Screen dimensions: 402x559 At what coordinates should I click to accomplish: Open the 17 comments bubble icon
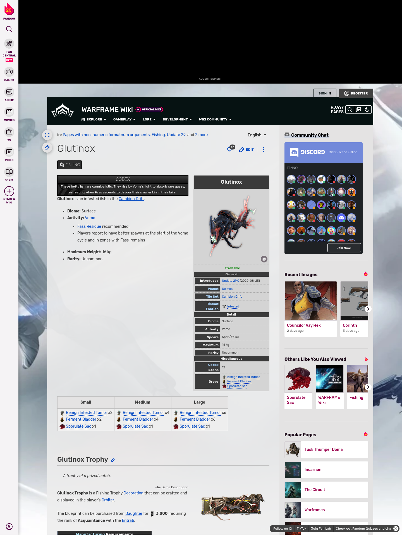[231, 149]
